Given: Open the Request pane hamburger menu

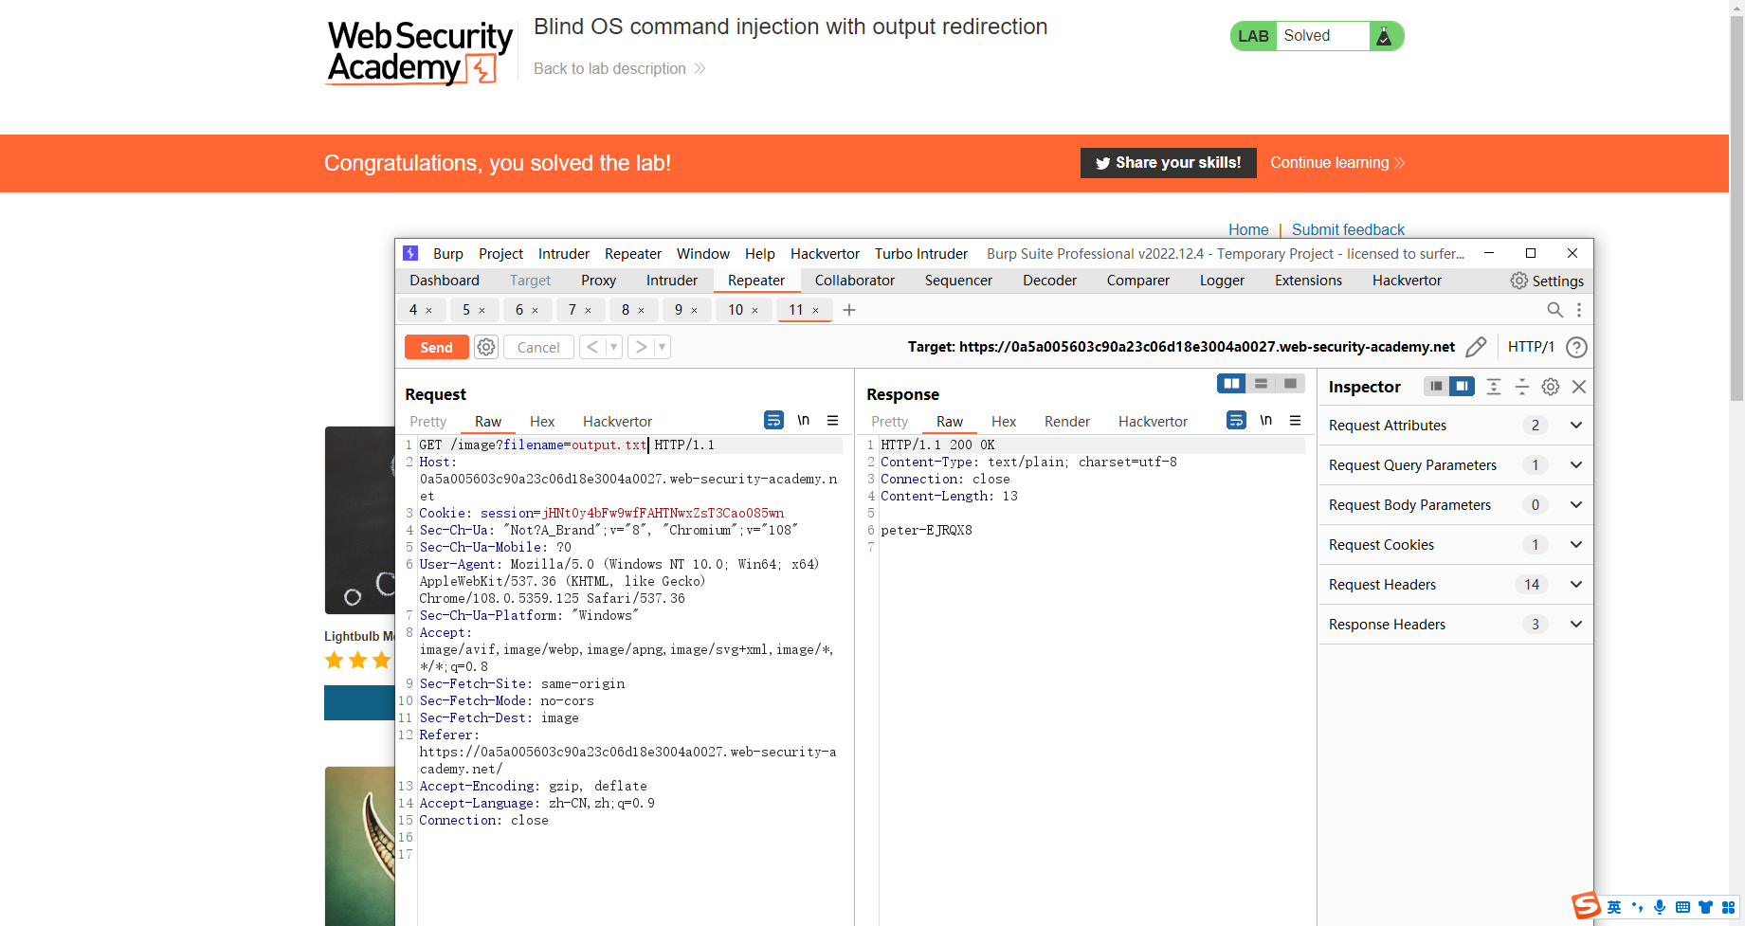Looking at the screenshot, I should point(832,420).
